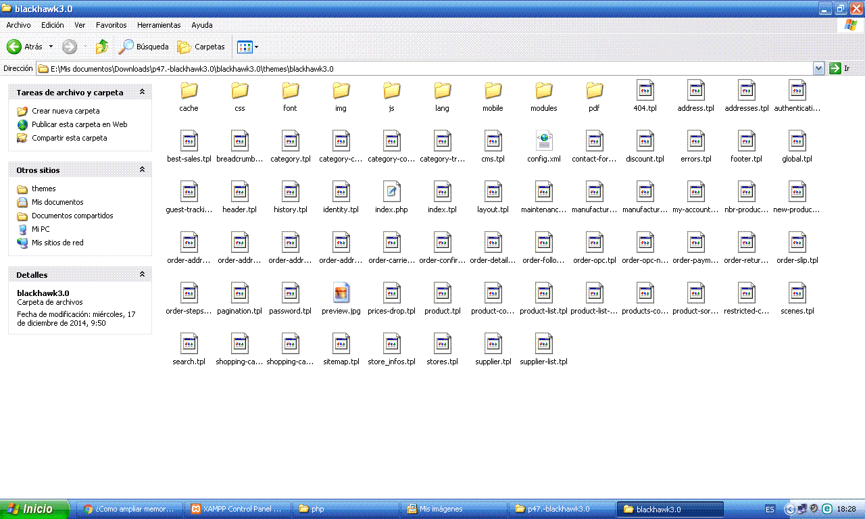This screenshot has width=865, height=519.
Task: Select the 404.tpl file icon
Action: pos(645,90)
